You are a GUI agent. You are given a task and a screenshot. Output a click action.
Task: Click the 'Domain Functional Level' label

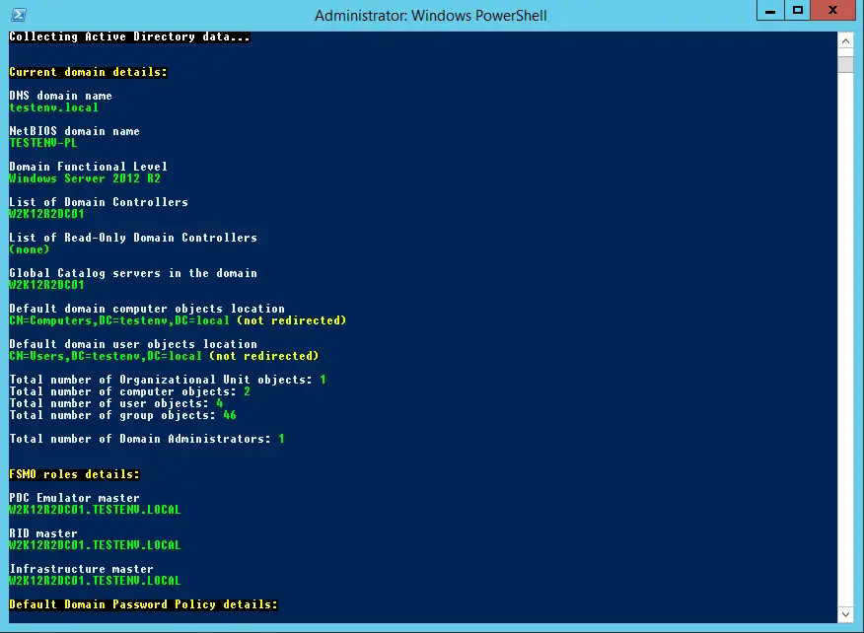pyautogui.click(x=88, y=167)
